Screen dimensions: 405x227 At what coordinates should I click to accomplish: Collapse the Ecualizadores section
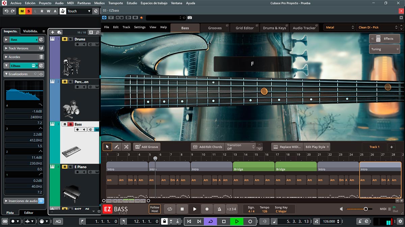point(6,74)
